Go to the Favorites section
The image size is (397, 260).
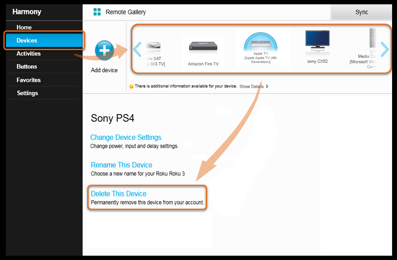29,80
